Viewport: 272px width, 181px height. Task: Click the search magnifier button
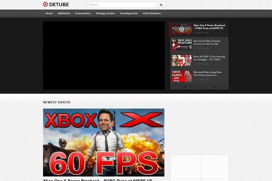[x=161, y=5]
